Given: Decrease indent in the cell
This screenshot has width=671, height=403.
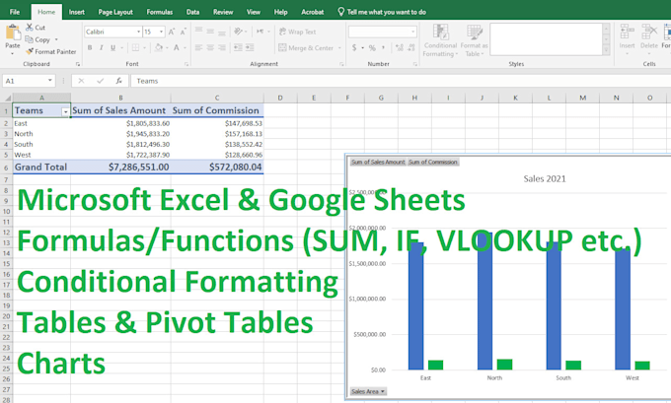Looking at the screenshot, I should [x=238, y=47].
